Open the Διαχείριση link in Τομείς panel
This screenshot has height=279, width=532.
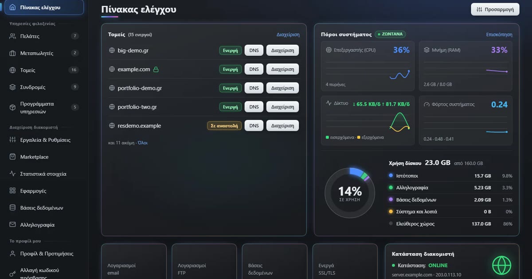click(288, 35)
